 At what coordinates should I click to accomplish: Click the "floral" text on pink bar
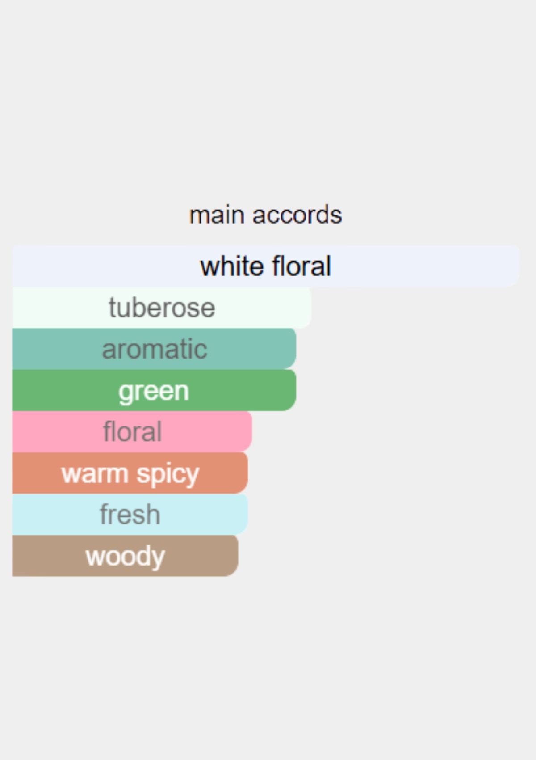coord(132,432)
